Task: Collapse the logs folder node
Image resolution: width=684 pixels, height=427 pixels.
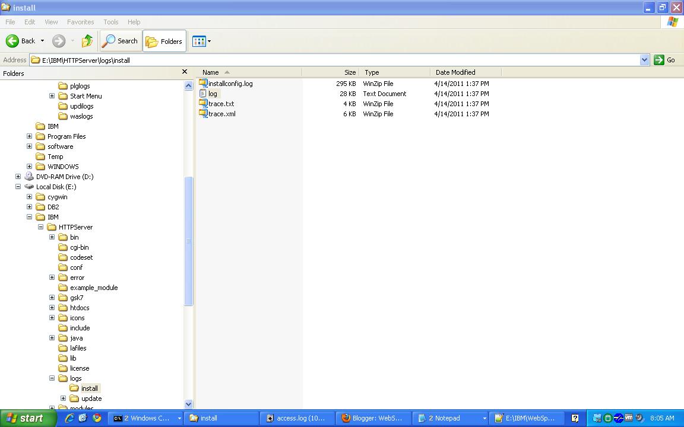Action: pos(52,378)
